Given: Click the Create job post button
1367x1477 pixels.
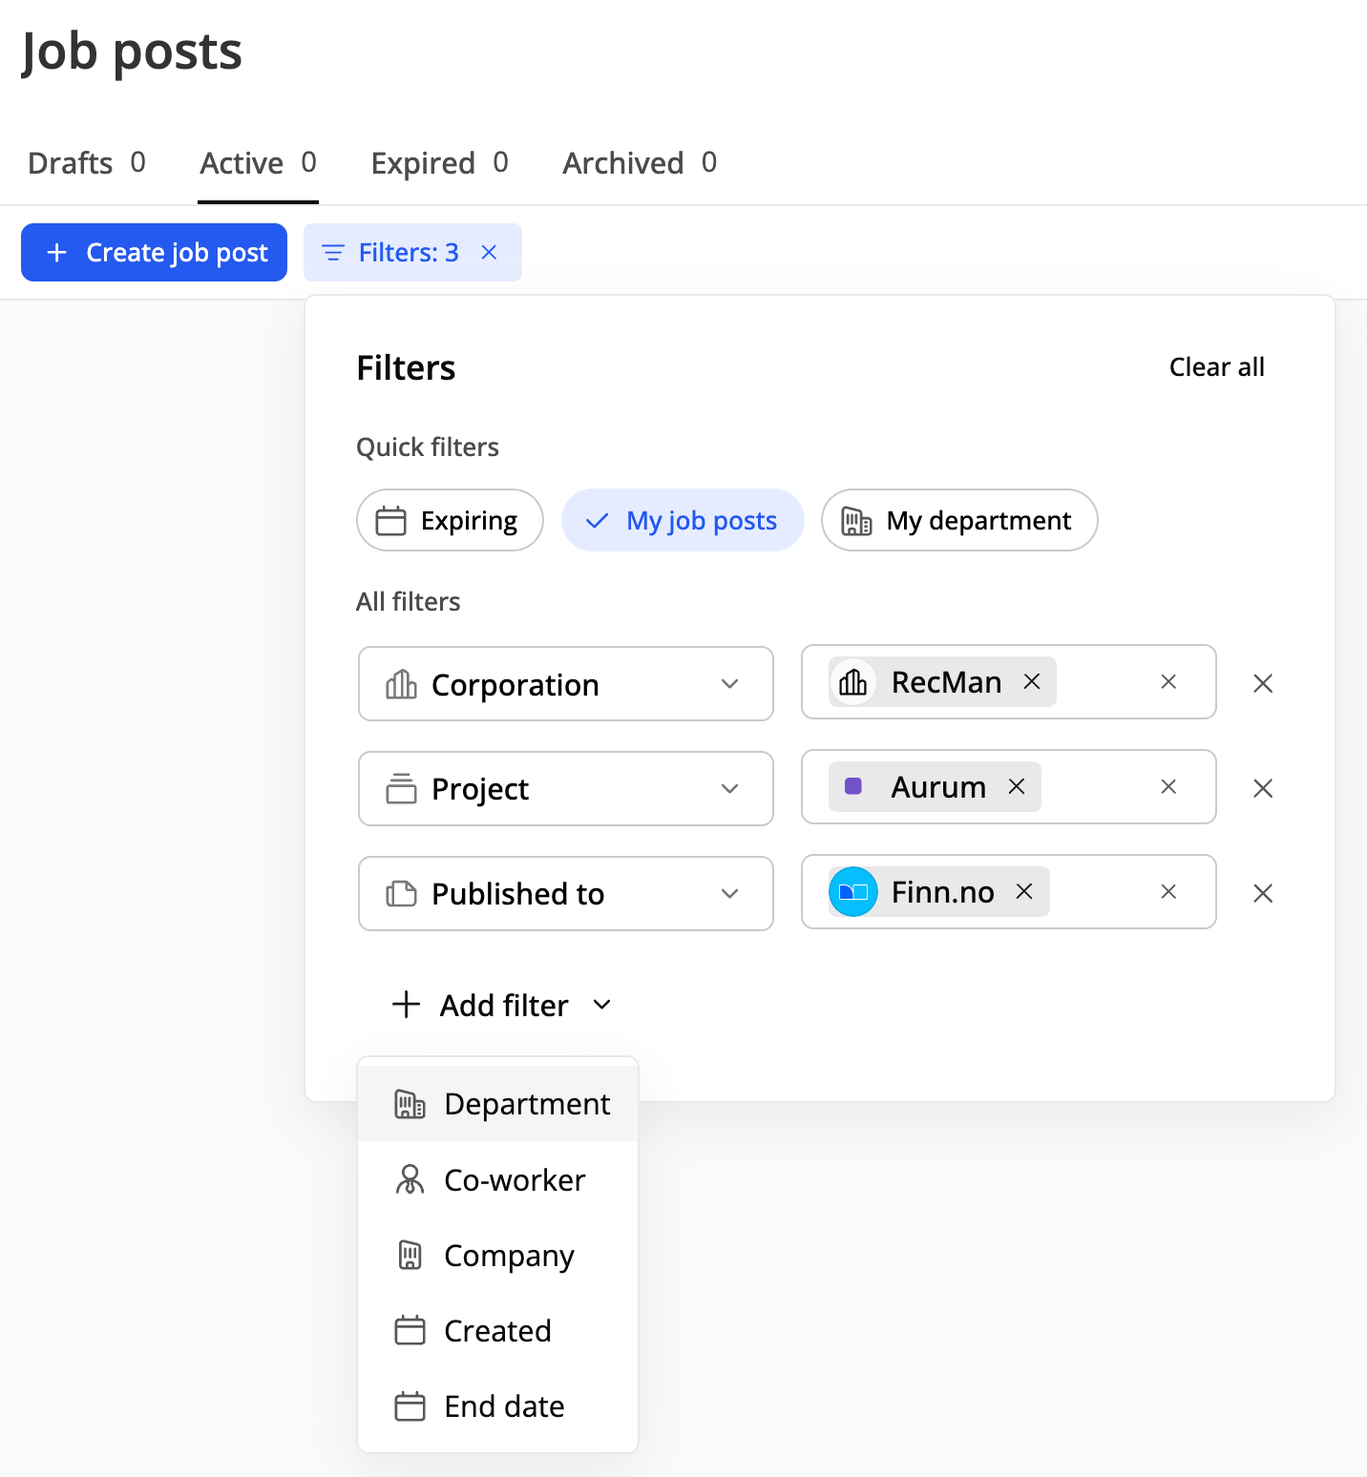Looking at the screenshot, I should (155, 253).
